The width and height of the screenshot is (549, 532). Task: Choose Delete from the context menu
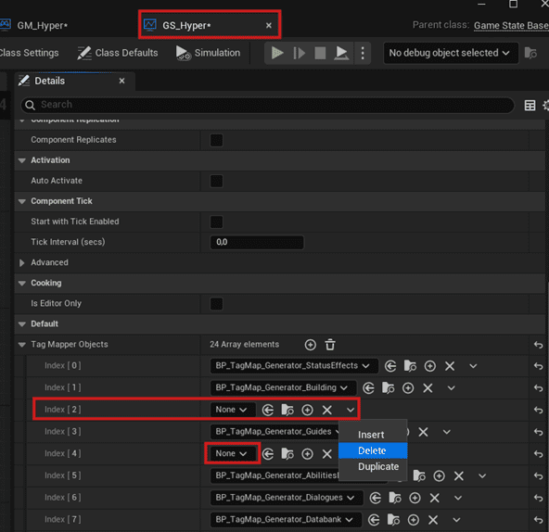point(373,450)
